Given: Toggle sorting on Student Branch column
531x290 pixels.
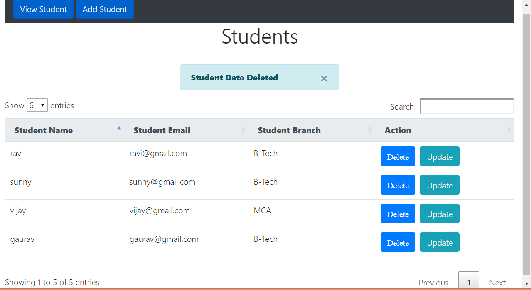Looking at the screenshot, I should (289, 130).
